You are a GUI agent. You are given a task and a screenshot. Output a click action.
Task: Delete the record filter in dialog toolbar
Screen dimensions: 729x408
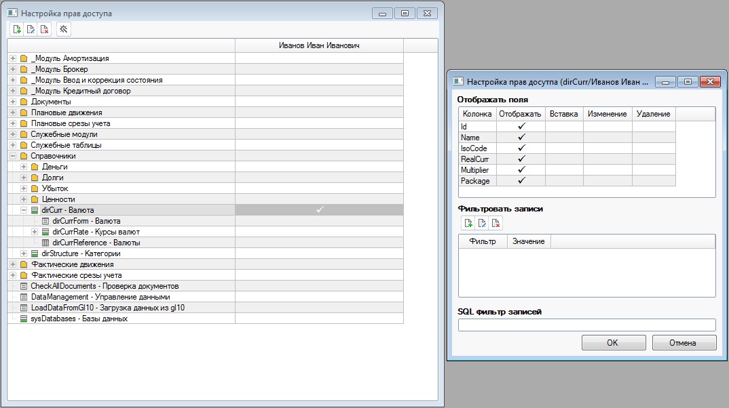click(x=496, y=223)
